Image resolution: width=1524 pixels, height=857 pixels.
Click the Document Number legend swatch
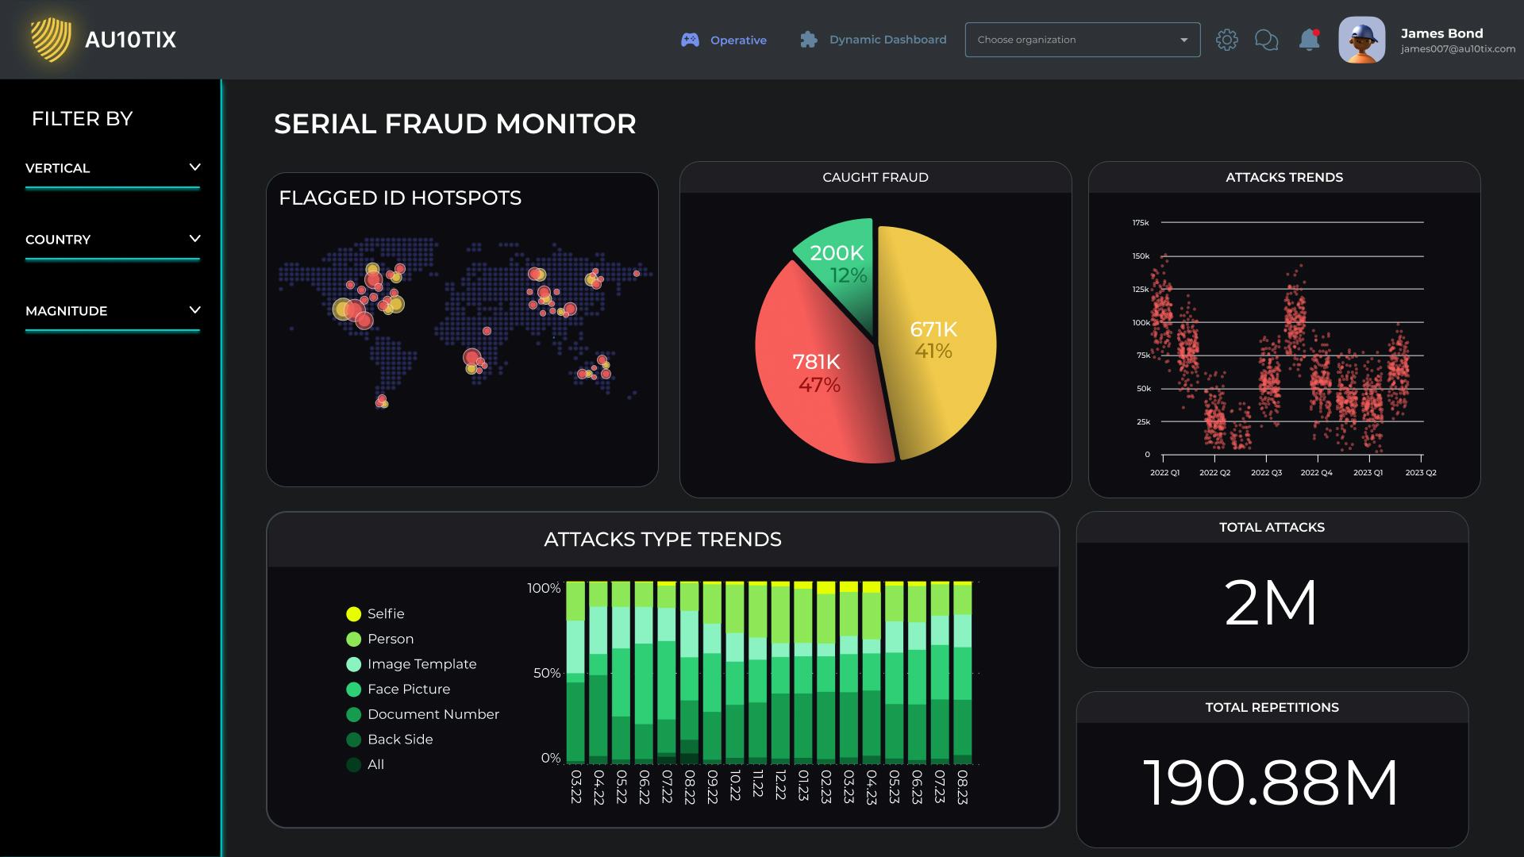pyautogui.click(x=354, y=714)
